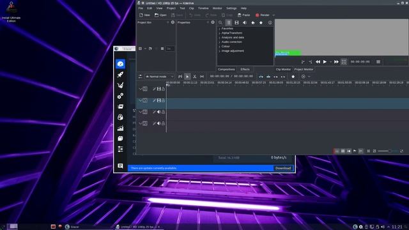Image resolution: width=409 pixels, height=230 pixels.
Task: Open the Timeline menu
Action: click(x=203, y=8)
